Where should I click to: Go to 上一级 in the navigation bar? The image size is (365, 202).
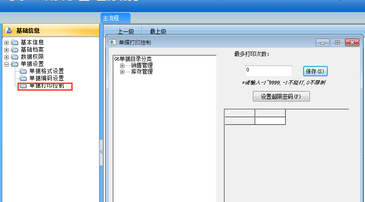pyautogui.click(x=126, y=31)
